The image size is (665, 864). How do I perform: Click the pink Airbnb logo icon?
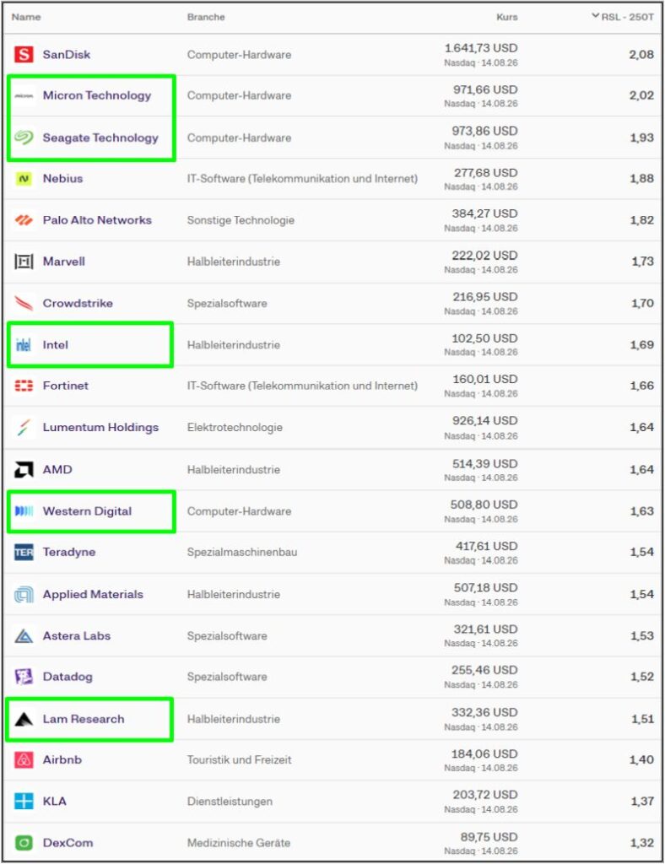[x=24, y=759]
